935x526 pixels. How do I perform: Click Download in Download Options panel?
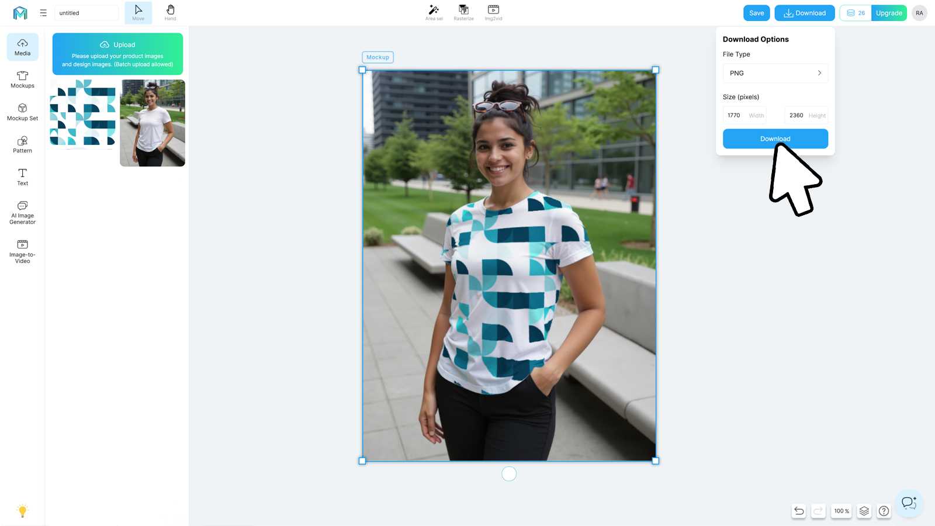pos(775,139)
